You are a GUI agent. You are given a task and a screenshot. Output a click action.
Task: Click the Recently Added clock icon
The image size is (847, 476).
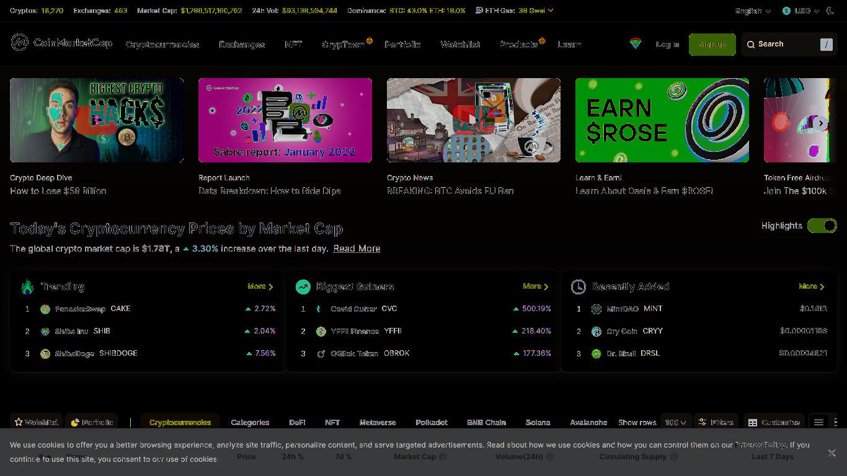pyautogui.click(x=578, y=287)
